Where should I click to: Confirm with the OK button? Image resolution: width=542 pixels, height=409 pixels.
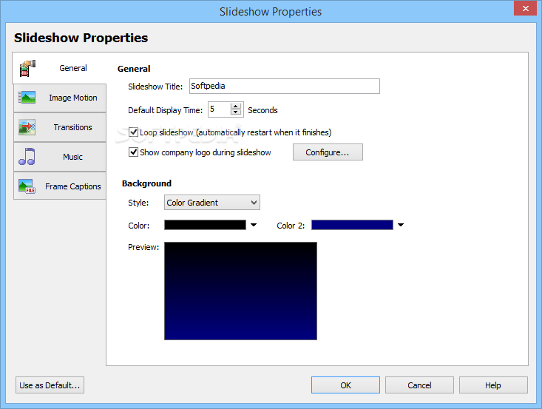[x=345, y=385]
